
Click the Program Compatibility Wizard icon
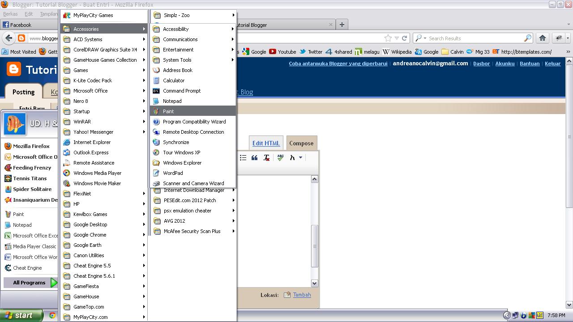(x=156, y=122)
